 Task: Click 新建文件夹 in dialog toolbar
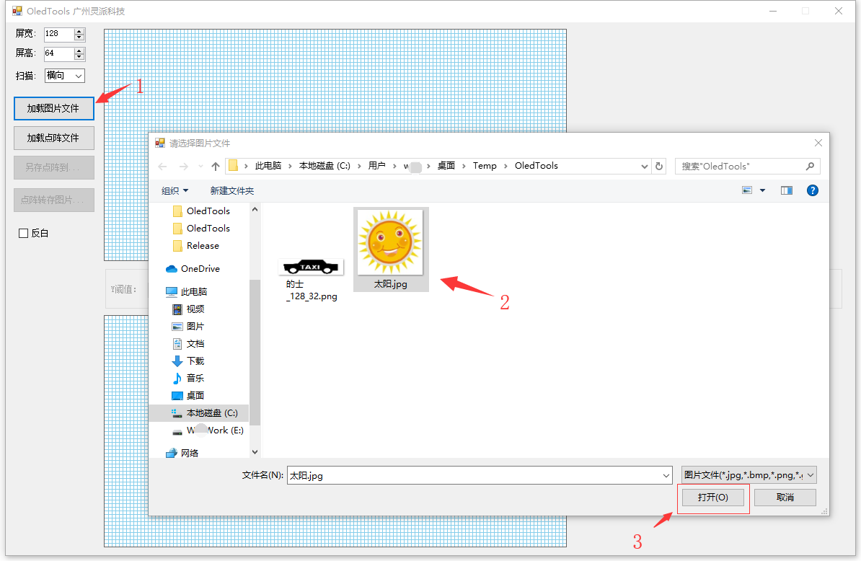click(231, 190)
